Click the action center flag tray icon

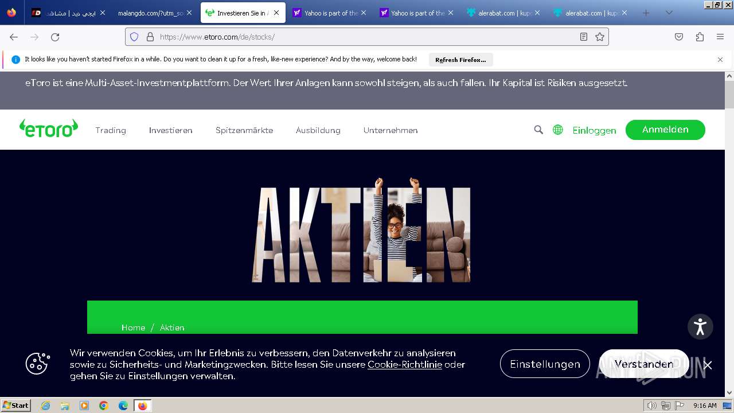[678, 406]
